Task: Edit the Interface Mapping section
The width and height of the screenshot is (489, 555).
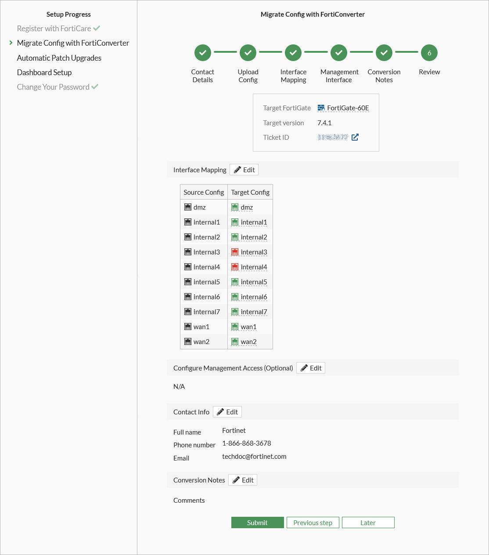Action: (x=244, y=170)
